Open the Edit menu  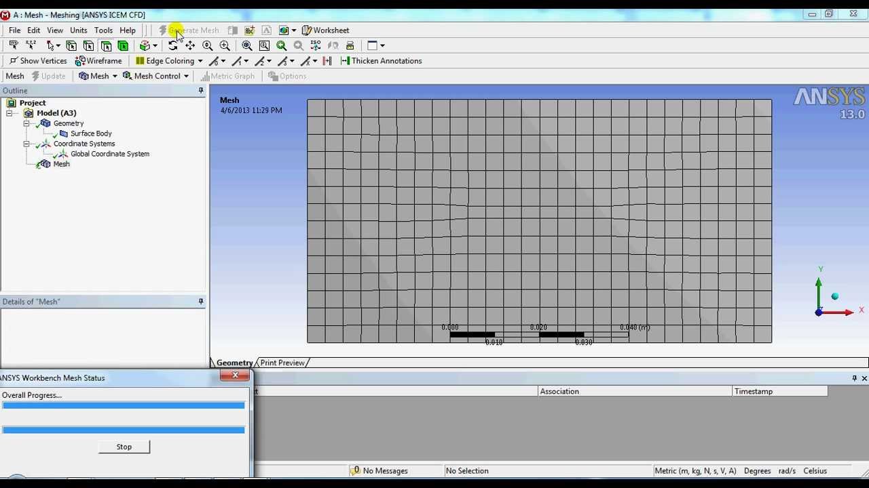[x=33, y=30]
